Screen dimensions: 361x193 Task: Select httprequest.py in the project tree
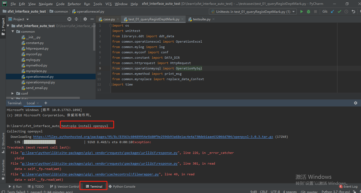click(37, 49)
